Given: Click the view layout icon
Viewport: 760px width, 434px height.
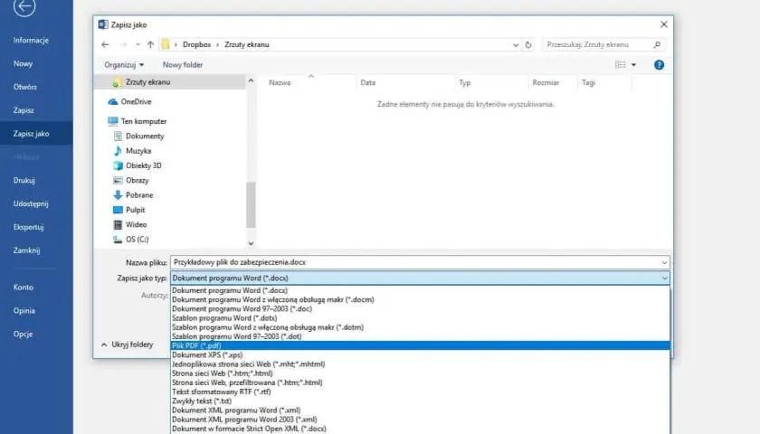Looking at the screenshot, I should (621, 65).
